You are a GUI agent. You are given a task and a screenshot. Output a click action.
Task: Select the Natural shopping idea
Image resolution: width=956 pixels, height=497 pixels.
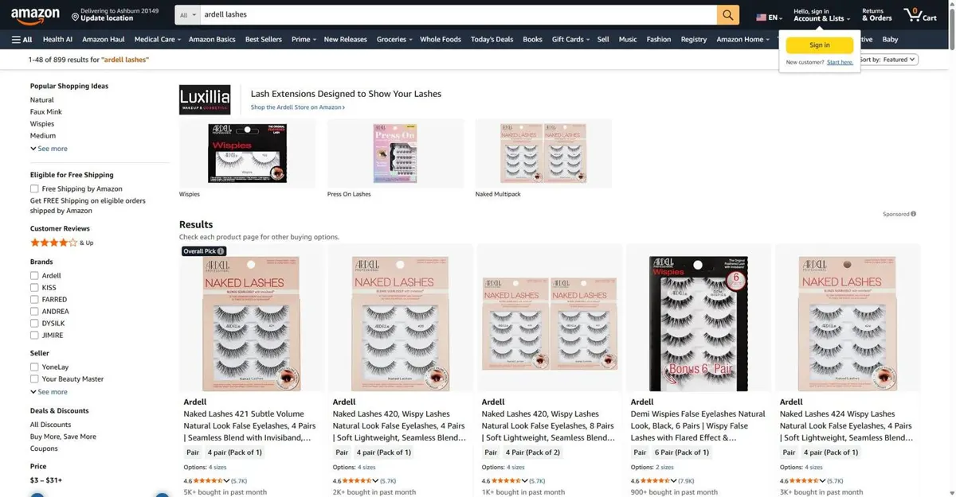(x=42, y=100)
